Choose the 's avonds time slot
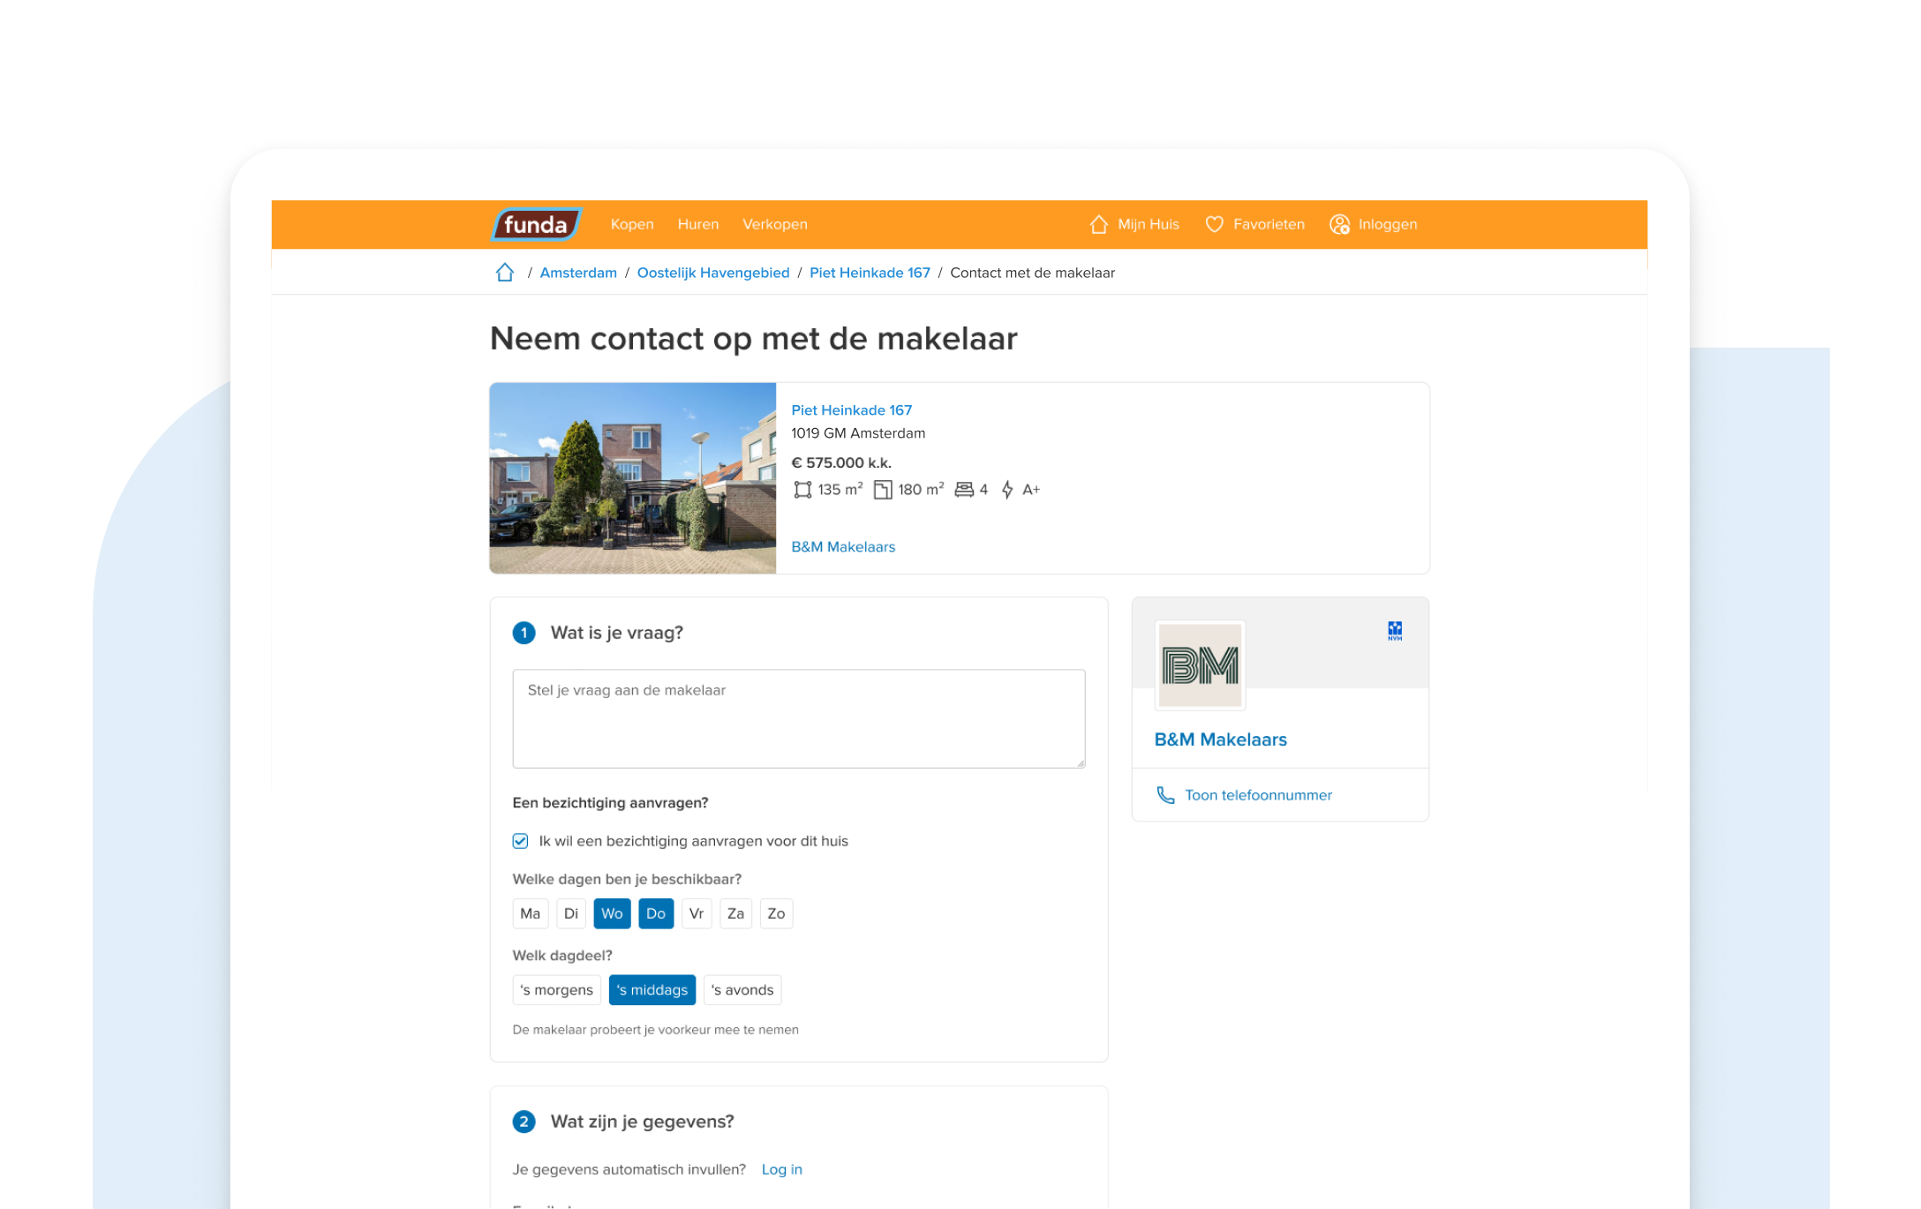The height and width of the screenshot is (1209, 1921). [x=742, y=990]
